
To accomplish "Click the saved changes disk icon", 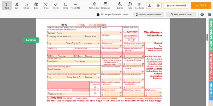I will click(x=98, y=15).
